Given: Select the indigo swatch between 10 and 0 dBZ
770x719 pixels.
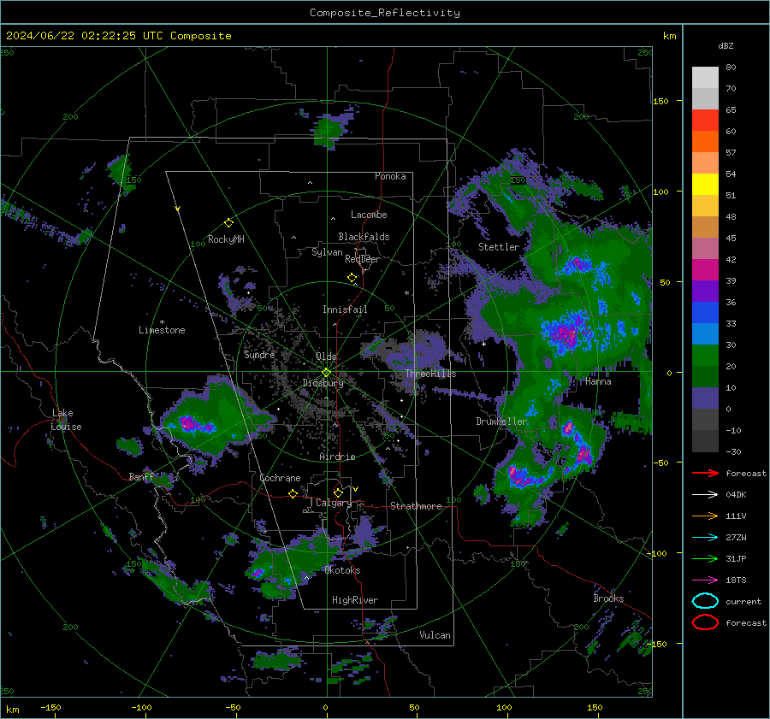Looking at the screenshot, I should [705, 398].
